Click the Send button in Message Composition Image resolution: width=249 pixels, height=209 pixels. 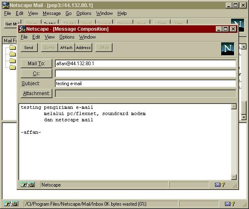29,47
